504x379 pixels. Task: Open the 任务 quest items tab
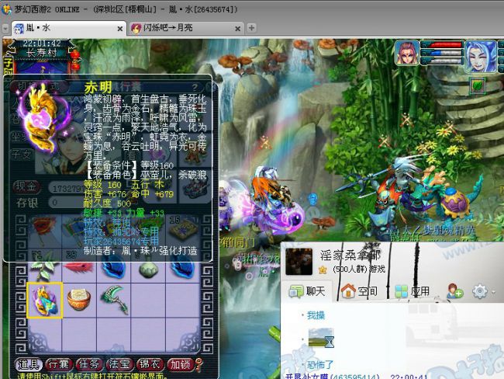88,364
